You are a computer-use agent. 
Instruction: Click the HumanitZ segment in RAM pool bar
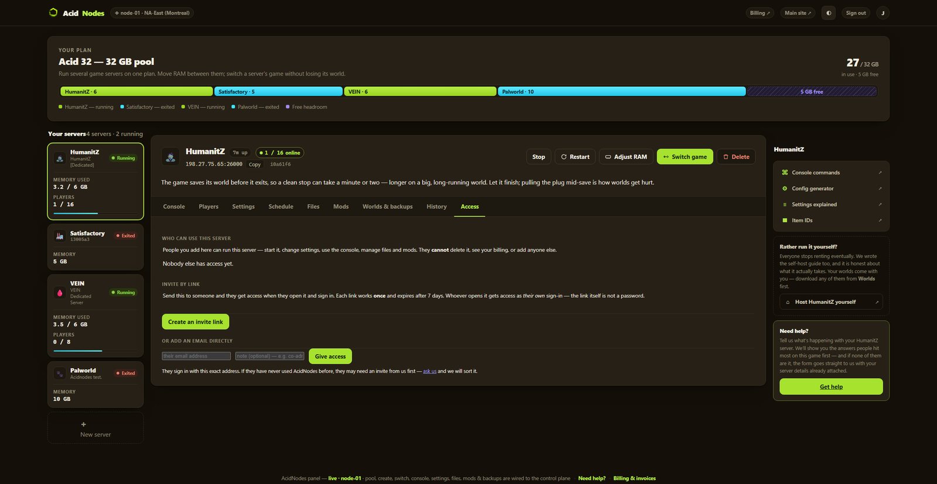(x=136, y=91)
